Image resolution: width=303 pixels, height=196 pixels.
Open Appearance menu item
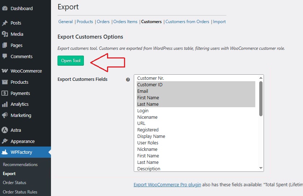click(x=23, y=141)
